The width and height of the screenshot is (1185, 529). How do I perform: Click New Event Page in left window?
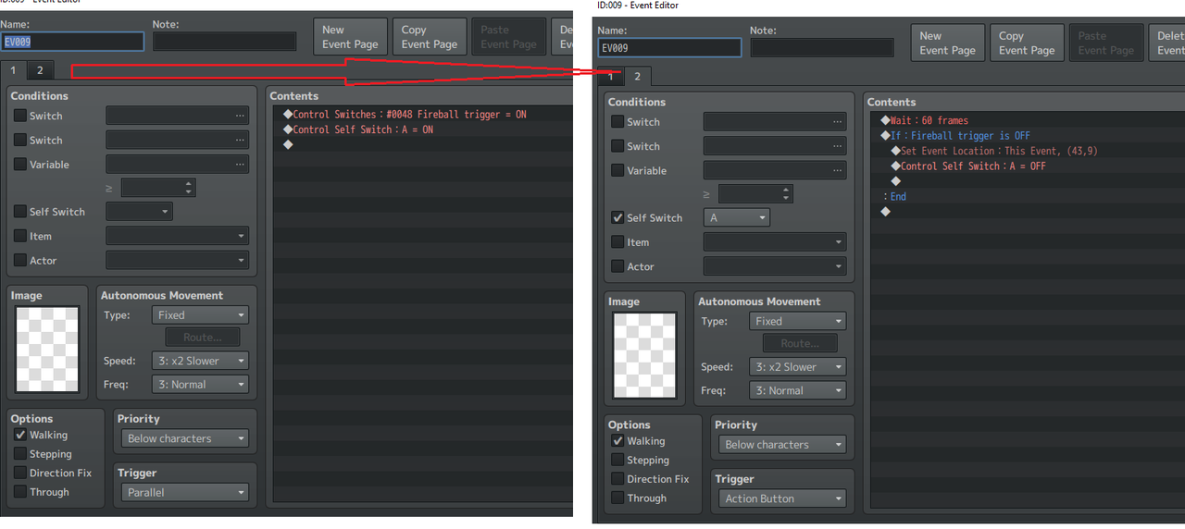pos(350,37)
